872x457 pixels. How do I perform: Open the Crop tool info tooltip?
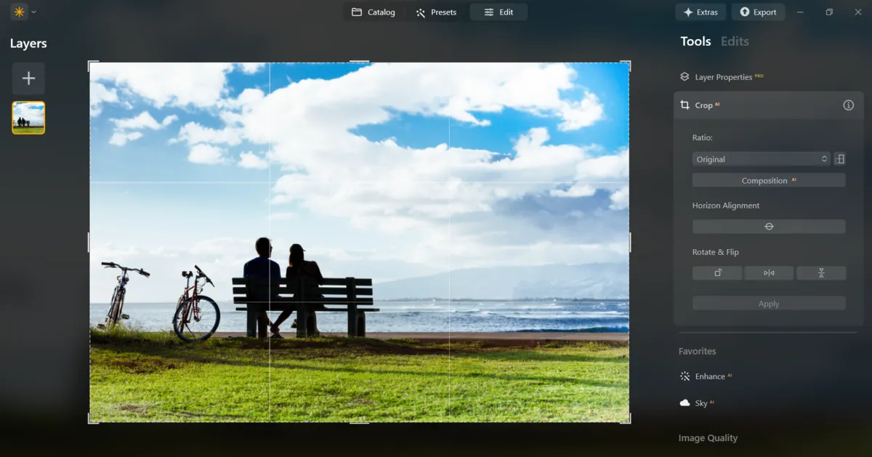click(848, 105)
